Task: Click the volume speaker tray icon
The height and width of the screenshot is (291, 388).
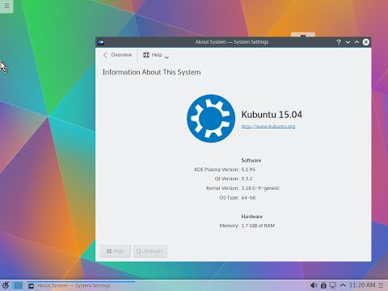Action: click(x=314, y=285)
